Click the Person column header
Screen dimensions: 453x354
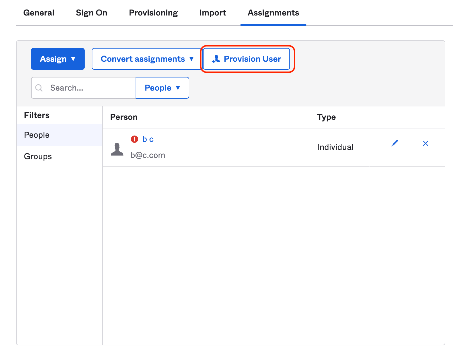(x=124, y=117)
